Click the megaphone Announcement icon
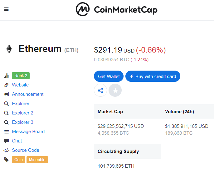 coord(6,94)
